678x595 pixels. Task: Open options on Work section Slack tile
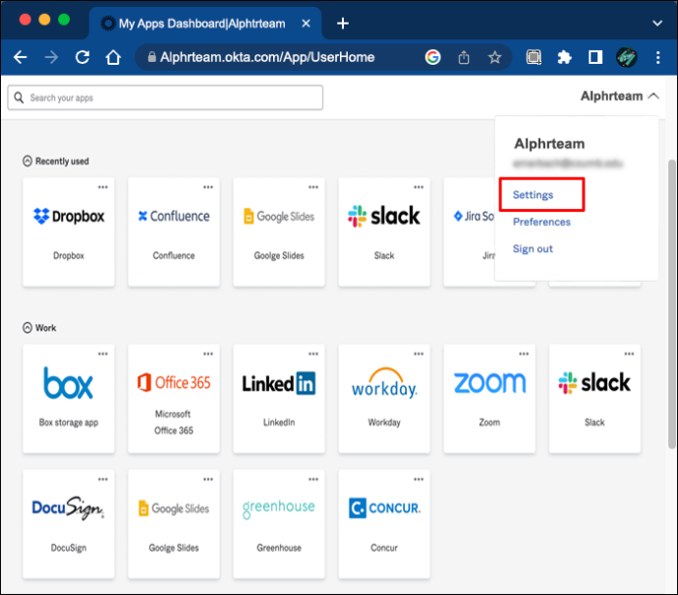[x=629, y=353]
